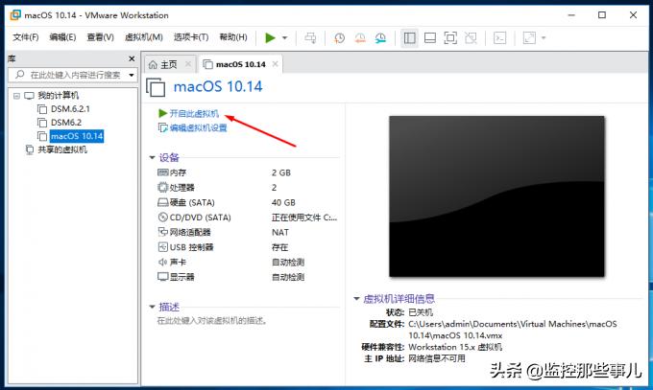Click the CD/DVD (SATA) device row
The width and height of the screenshot is (653, 390).
pyautogui.click(x=246, y=218)
